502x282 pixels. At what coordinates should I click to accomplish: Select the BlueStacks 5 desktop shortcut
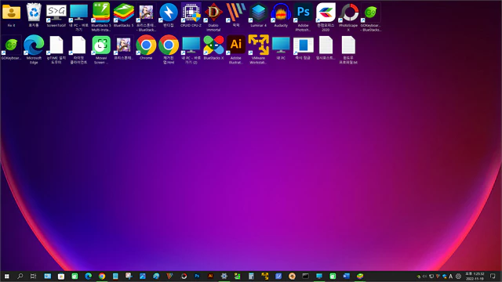(x=124, y=15)
